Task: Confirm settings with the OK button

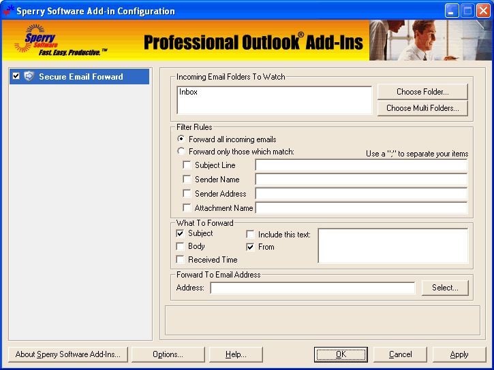Action: pos(341,354)
